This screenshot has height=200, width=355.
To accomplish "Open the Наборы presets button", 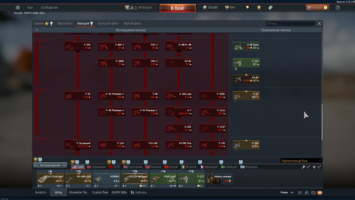I will tap(139, 192).
